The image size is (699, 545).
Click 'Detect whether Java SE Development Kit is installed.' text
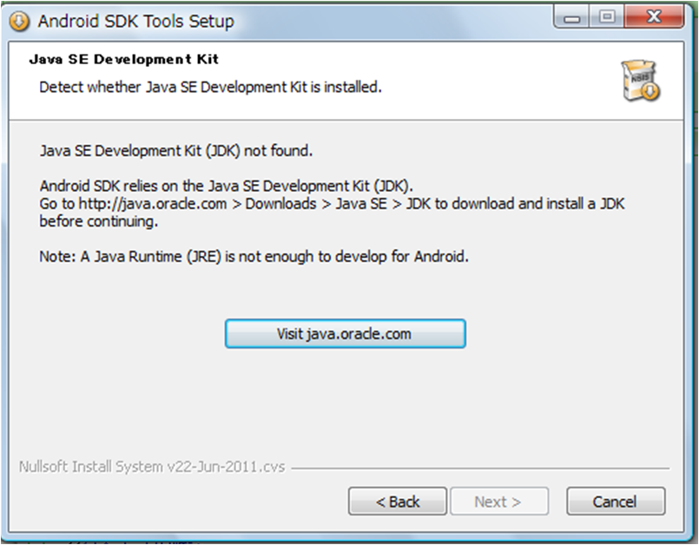click(210, 87)
